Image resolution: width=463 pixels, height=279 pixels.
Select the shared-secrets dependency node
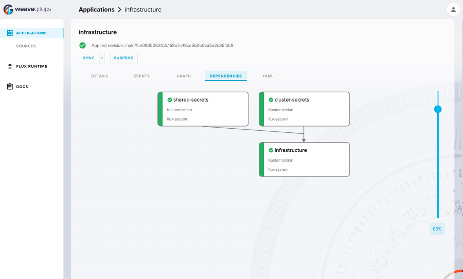(x=203, y=109)
